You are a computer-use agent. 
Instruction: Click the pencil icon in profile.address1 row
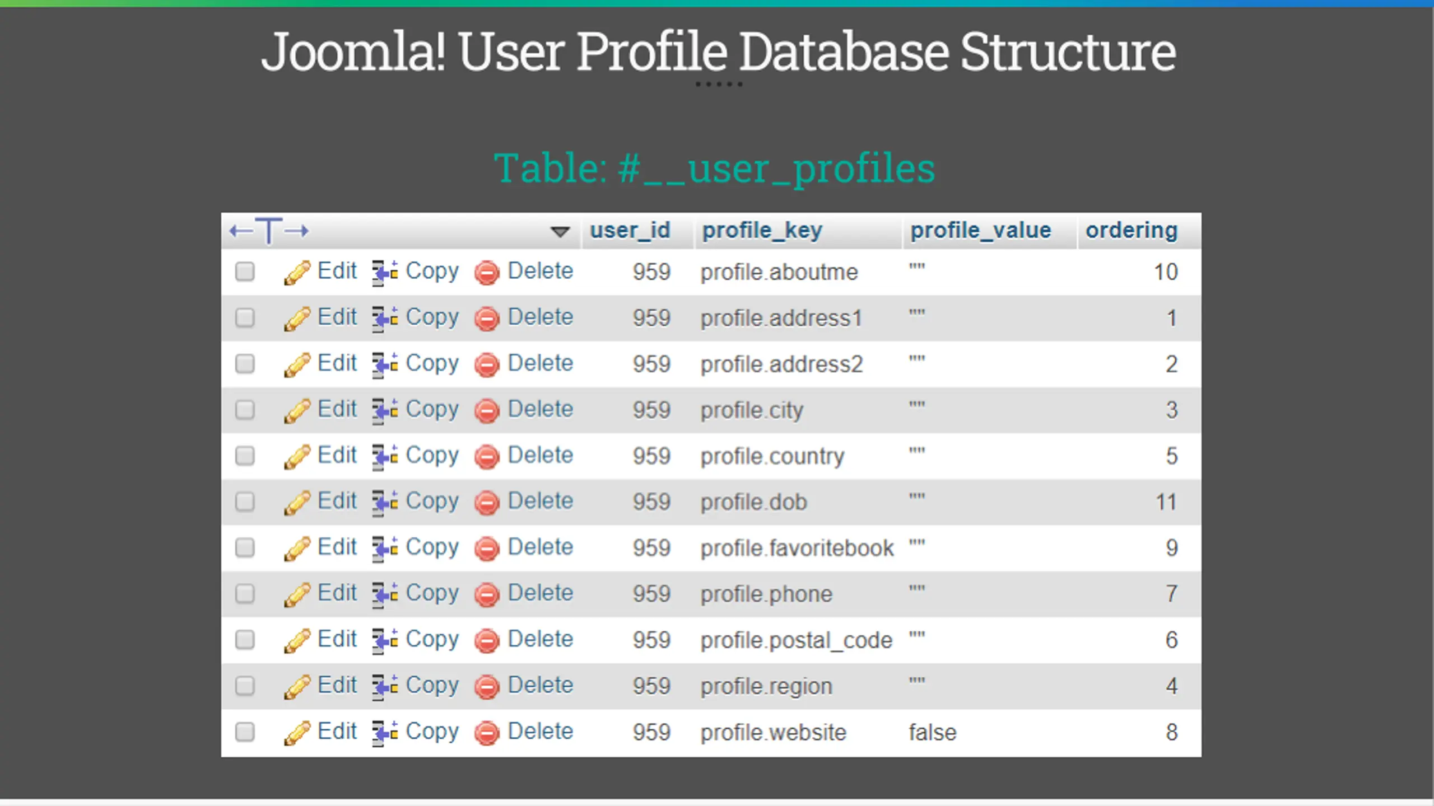pyautogui.click(x=297, y=318)
